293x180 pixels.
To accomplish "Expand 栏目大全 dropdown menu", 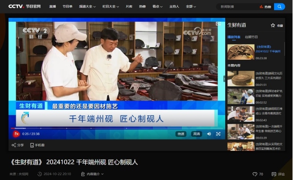I will click(111, 6).
